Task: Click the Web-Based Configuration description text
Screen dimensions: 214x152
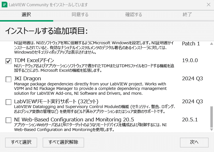Action: pyautogui.click(x=90, y=127)
